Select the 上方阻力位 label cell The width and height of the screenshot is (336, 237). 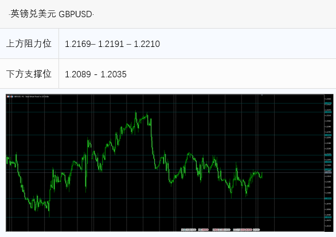[x=29, y=44]
